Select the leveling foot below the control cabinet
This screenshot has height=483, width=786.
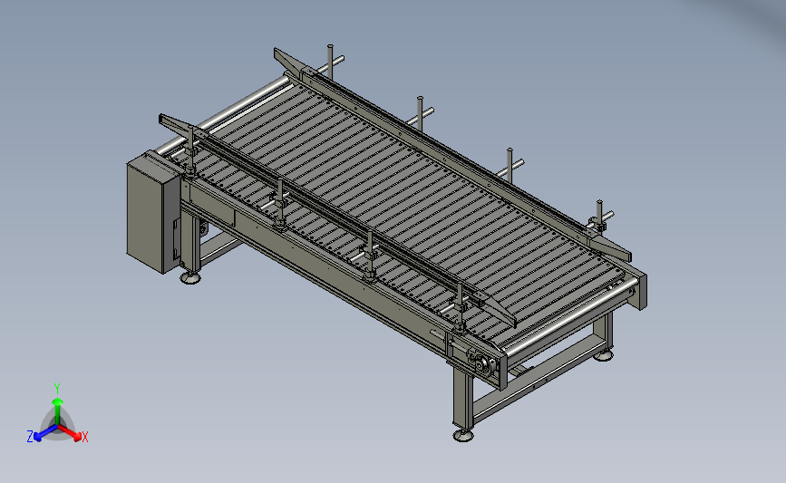click(x=190, y=277)
